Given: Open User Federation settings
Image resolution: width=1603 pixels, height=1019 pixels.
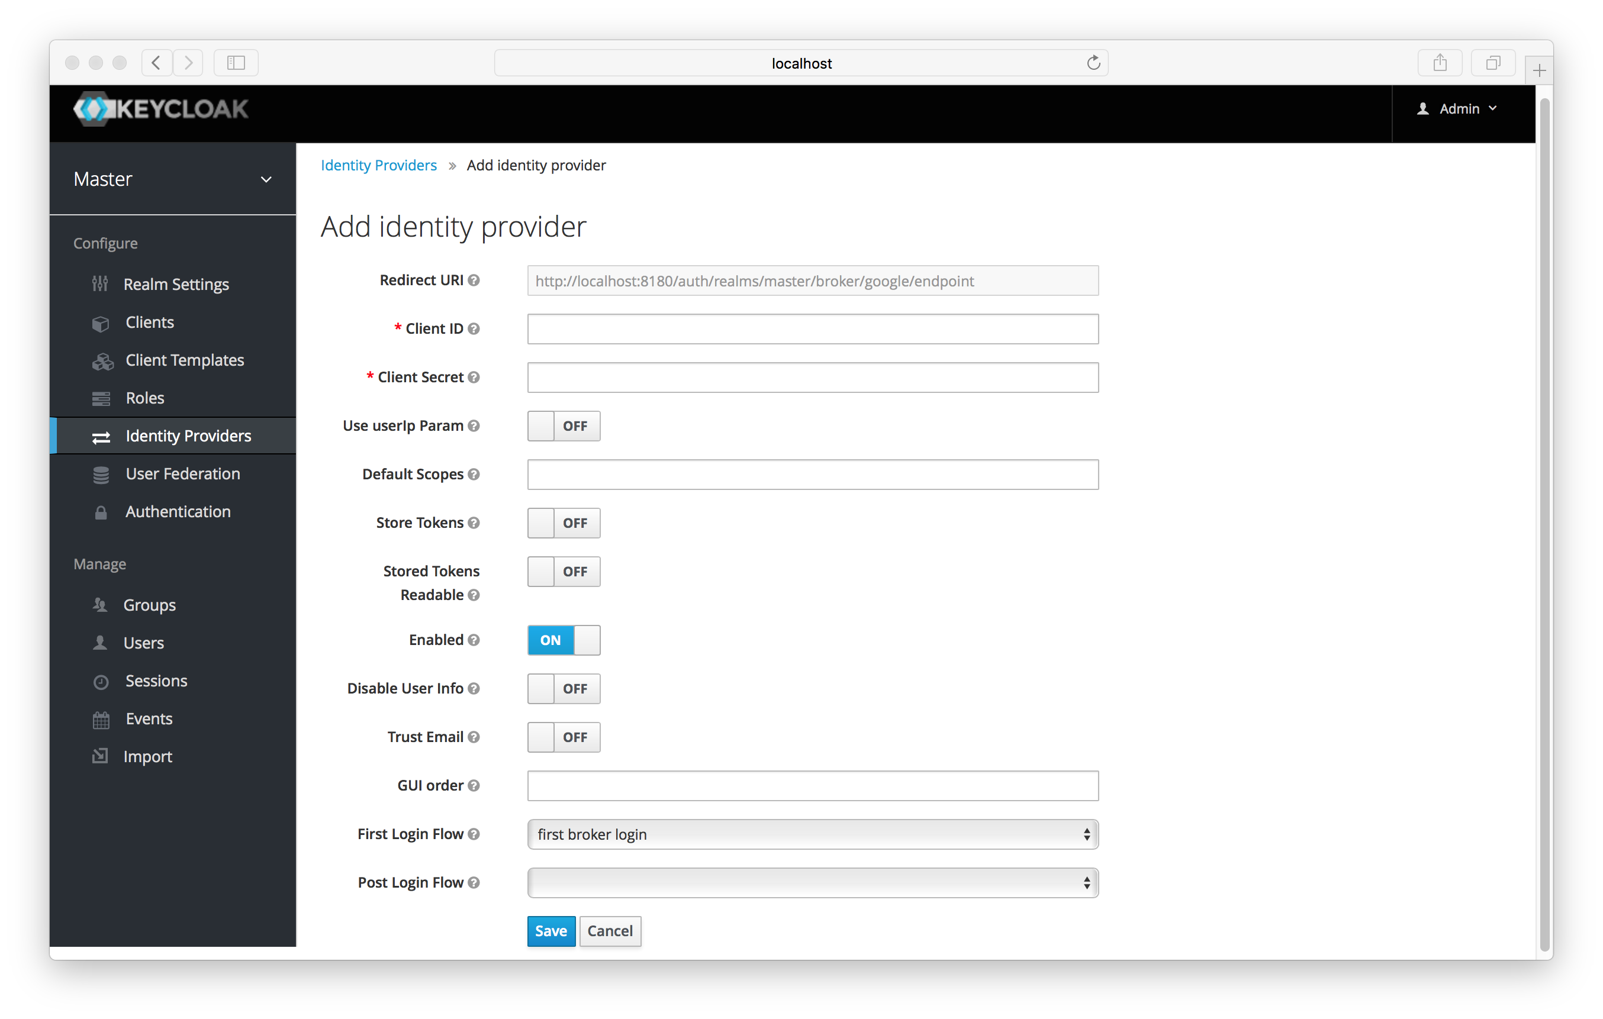Looking at the screenshot, I should 181,473.
